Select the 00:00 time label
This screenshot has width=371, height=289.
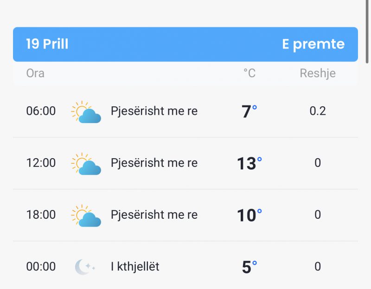tap(41, 267)
